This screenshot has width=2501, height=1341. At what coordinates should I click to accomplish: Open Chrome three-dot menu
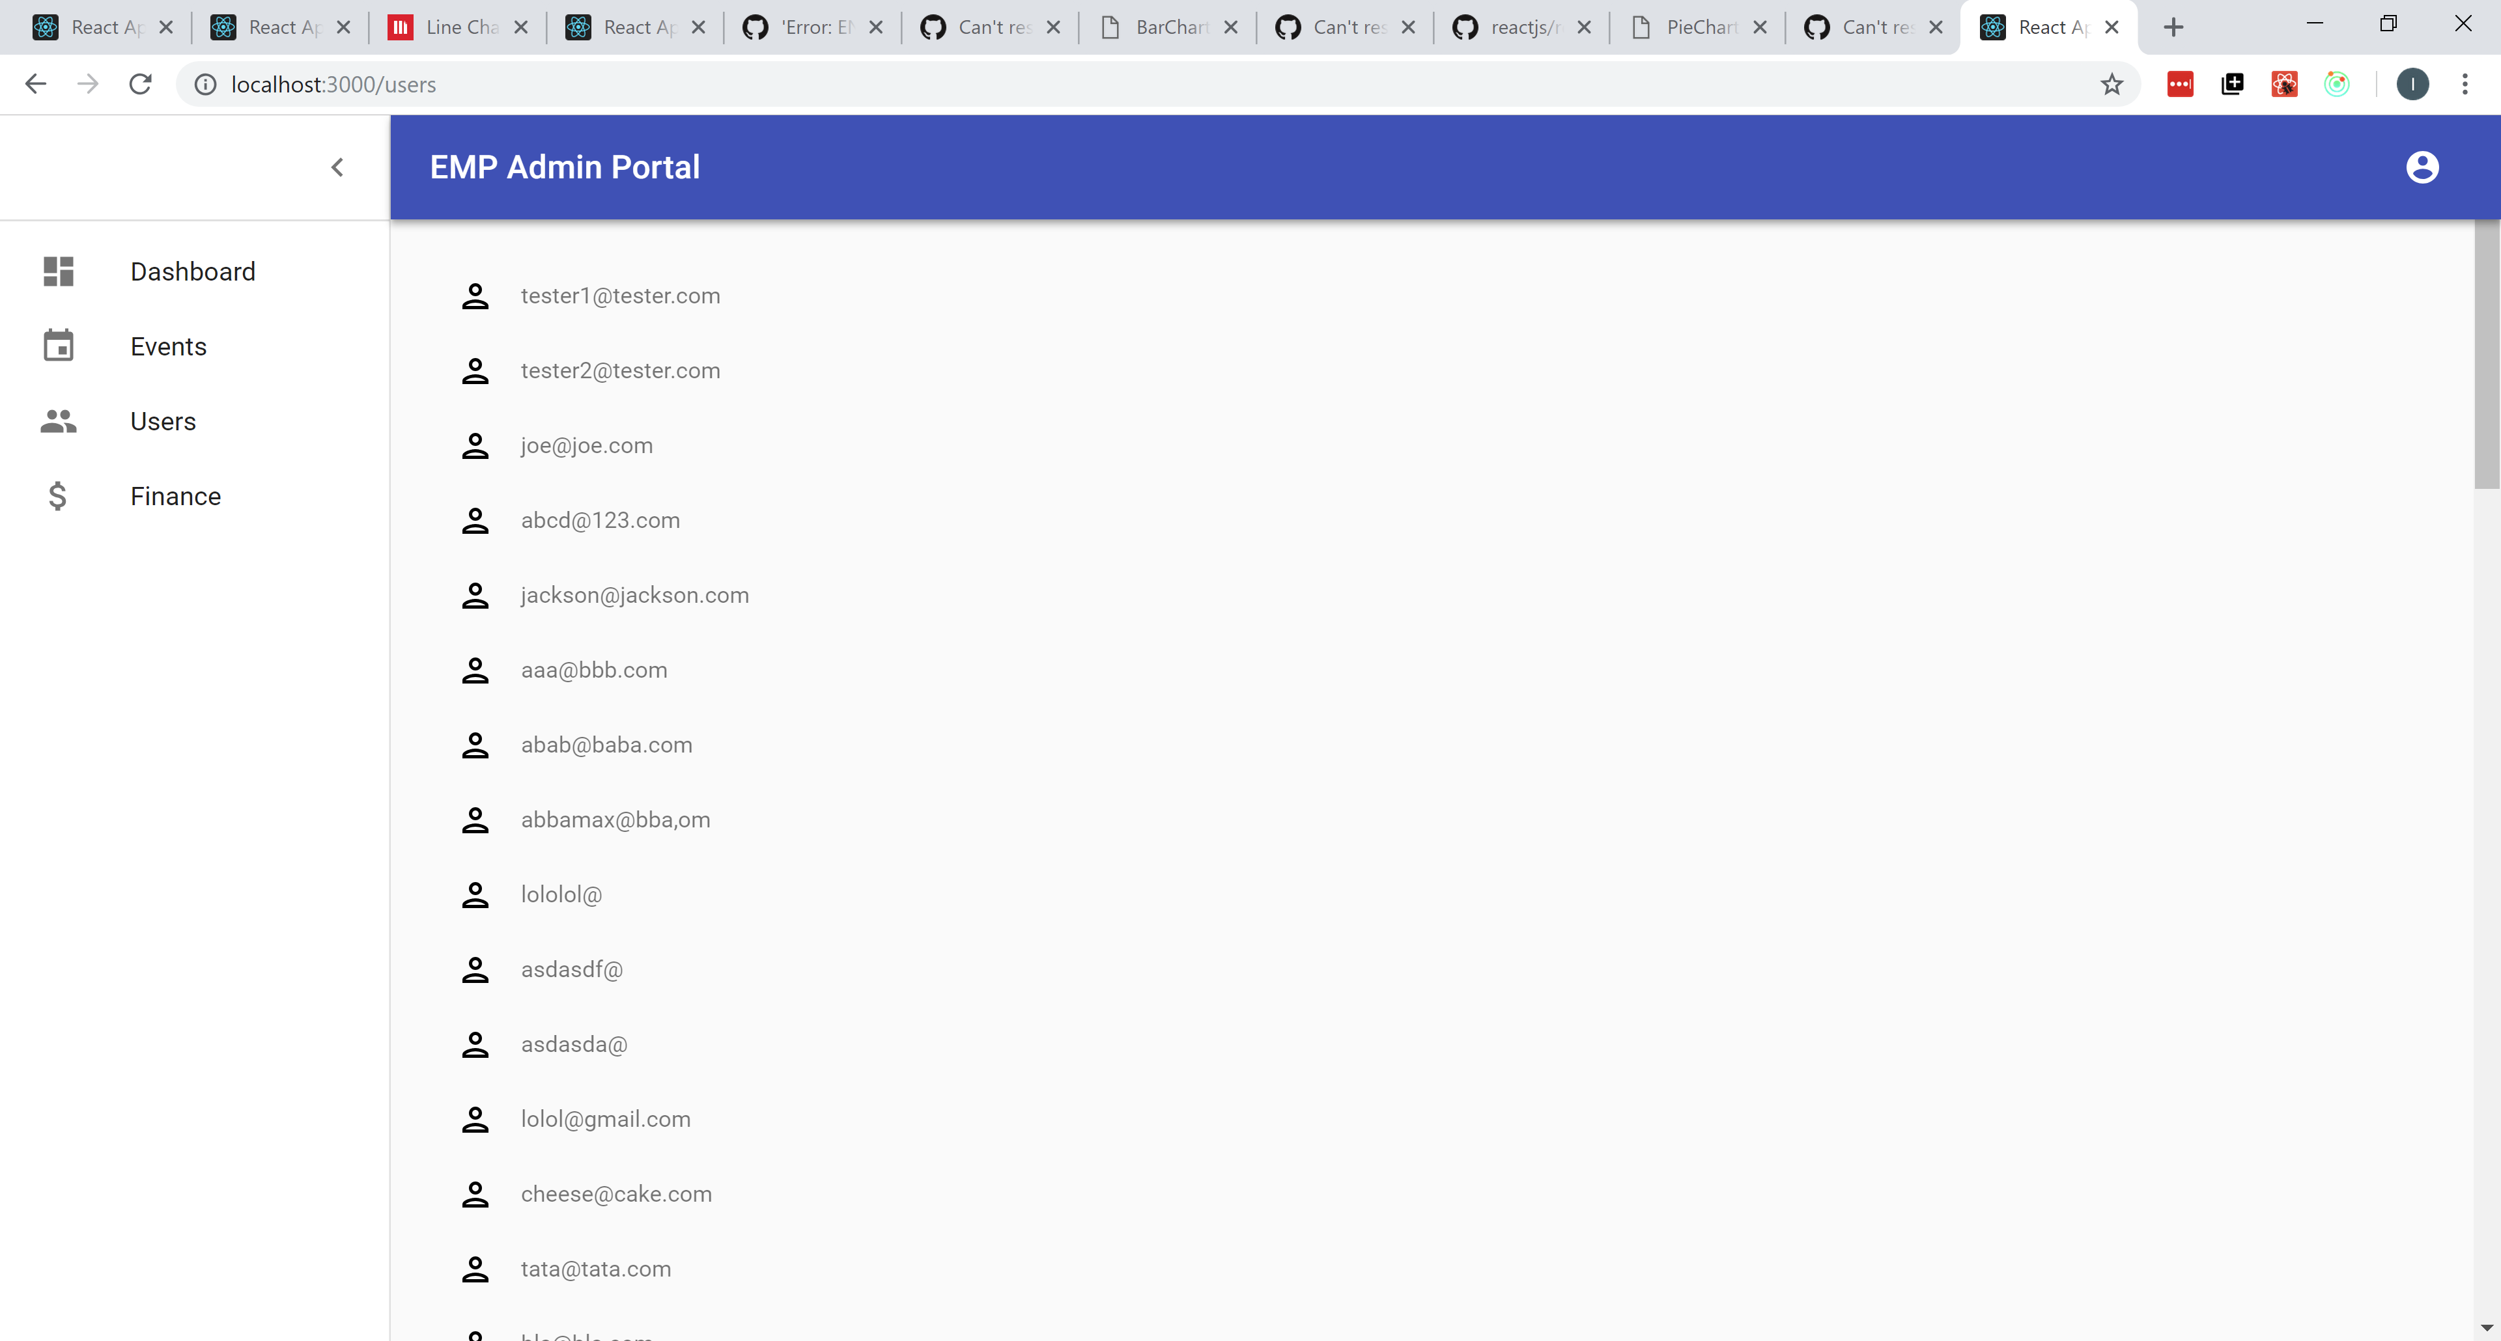(2464, 85)
